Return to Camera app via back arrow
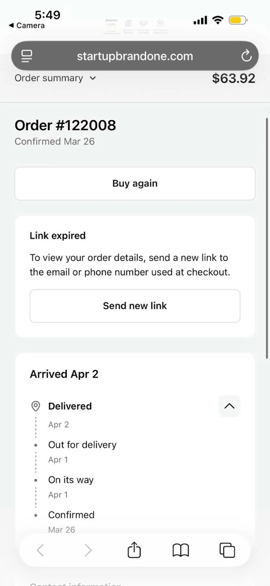 click(26, 25)
